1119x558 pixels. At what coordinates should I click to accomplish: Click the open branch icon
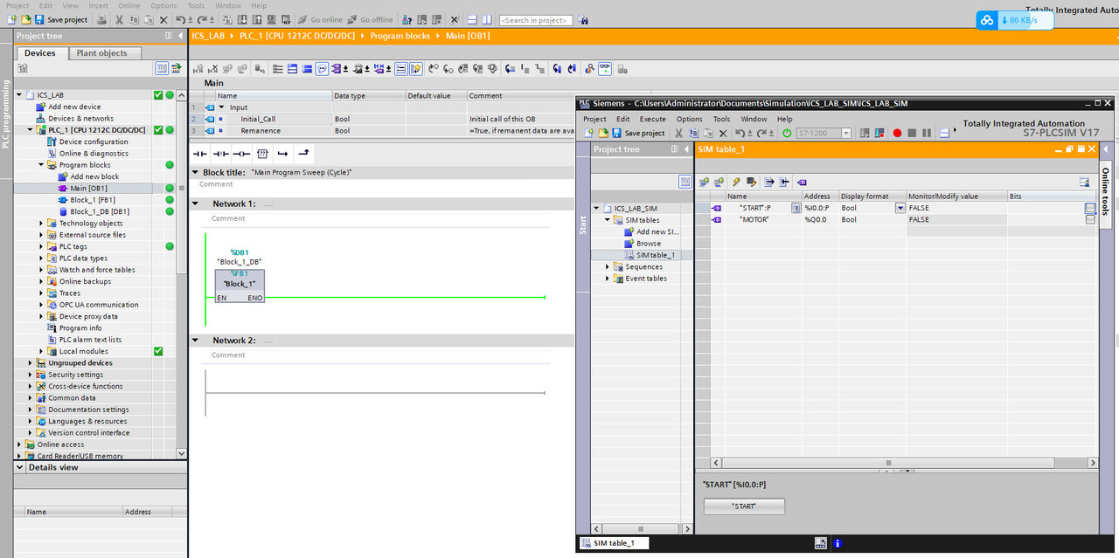(x=283, y=154)
